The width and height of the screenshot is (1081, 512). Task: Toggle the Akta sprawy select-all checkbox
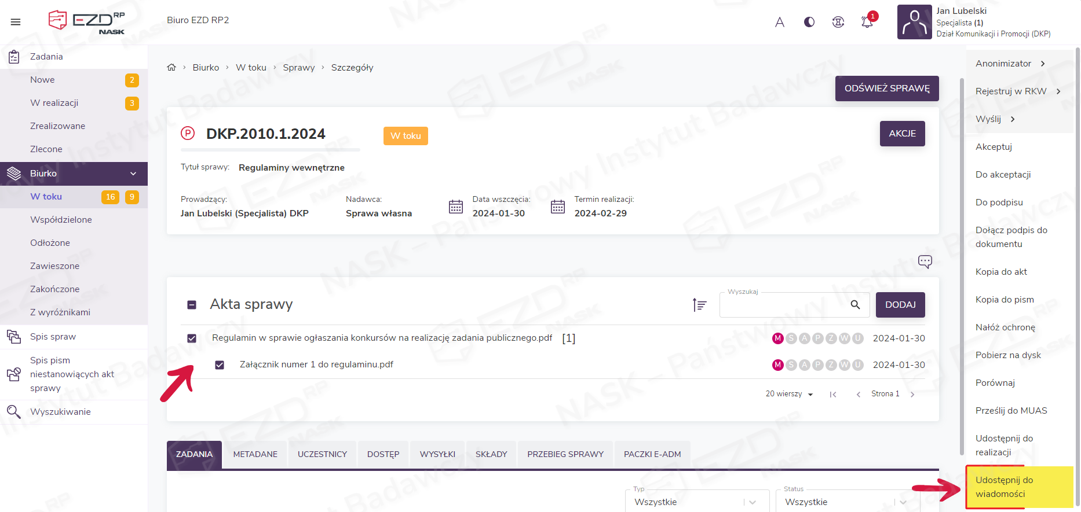[x=192, y=305]
